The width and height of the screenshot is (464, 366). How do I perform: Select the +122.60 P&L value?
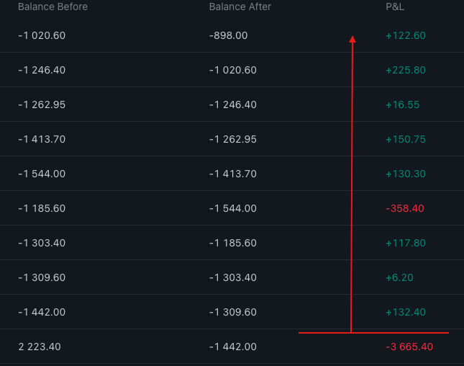(x=406, y=35)
